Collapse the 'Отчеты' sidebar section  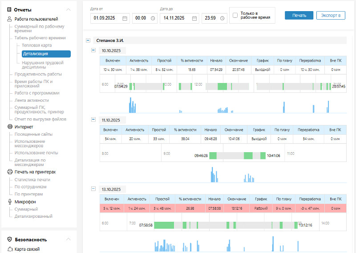point(68,9)
